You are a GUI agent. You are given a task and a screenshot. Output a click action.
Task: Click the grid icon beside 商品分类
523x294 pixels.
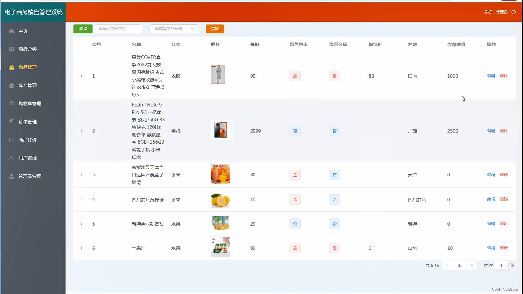(12, 49)
